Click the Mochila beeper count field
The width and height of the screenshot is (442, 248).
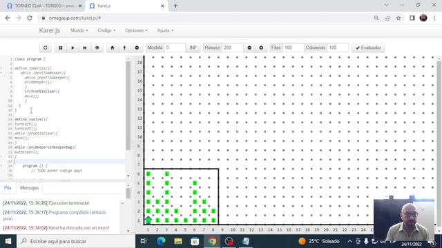(x=175, y=48)
